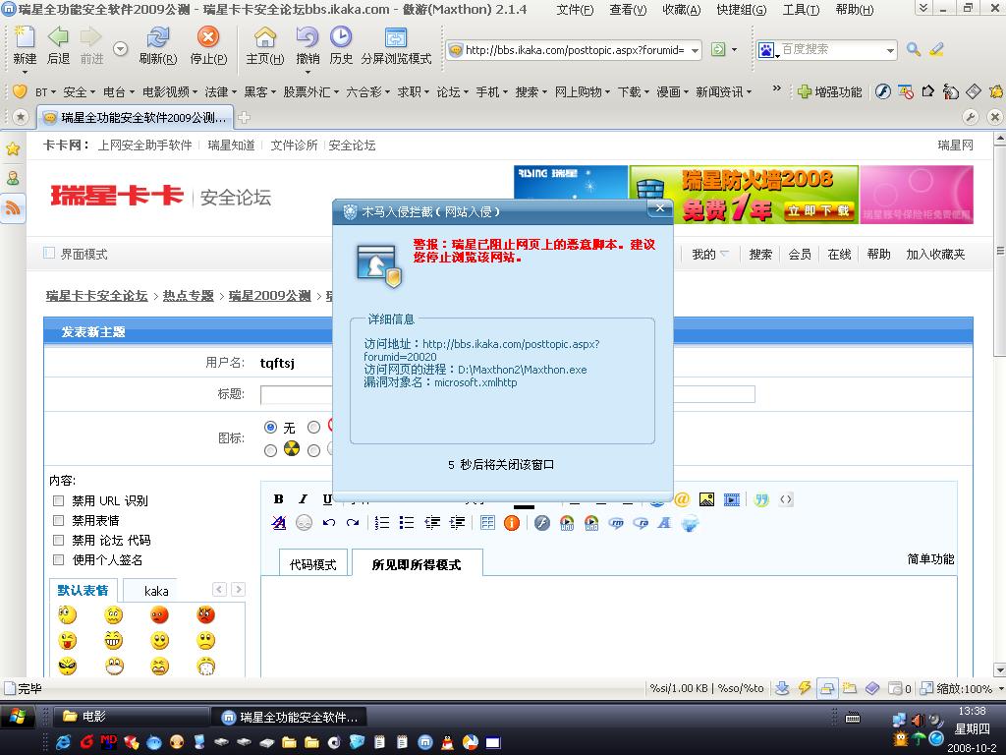The height and width of the screenshot is (755, 1006).
Task: Switch to the 代码模式 editor tab
Action: click(313, 563)
